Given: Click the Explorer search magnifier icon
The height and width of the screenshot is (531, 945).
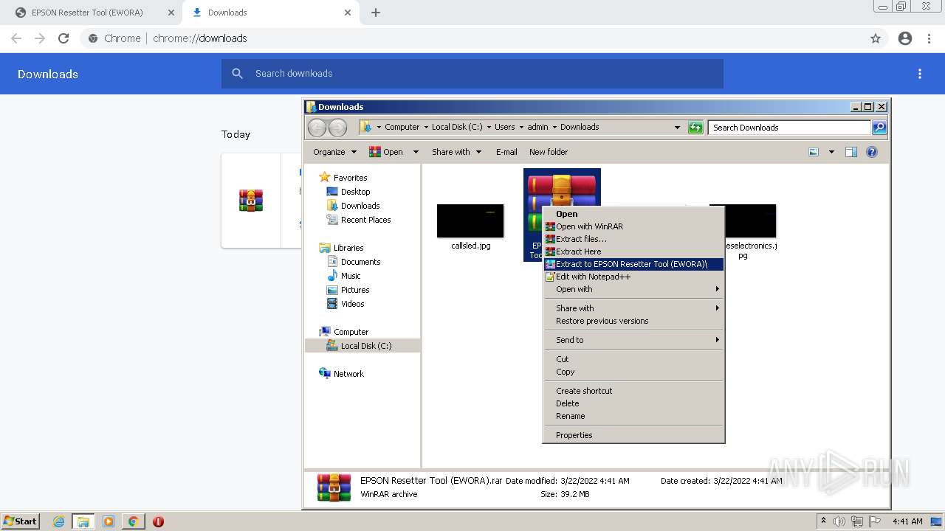Looking at the screenshot, I should pos(879,128).
